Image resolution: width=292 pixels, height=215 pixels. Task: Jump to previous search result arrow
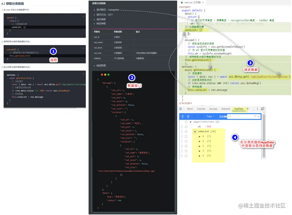[258, 116]
